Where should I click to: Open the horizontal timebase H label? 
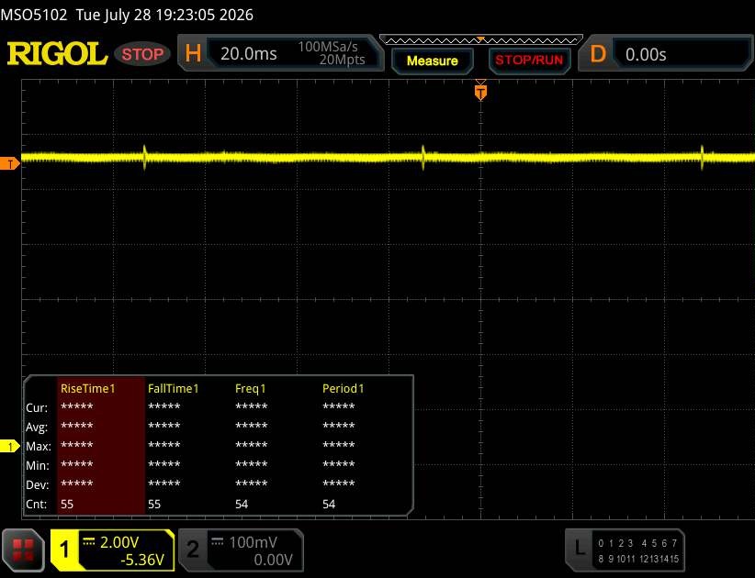pyautogui.click(x=193, y=53)
